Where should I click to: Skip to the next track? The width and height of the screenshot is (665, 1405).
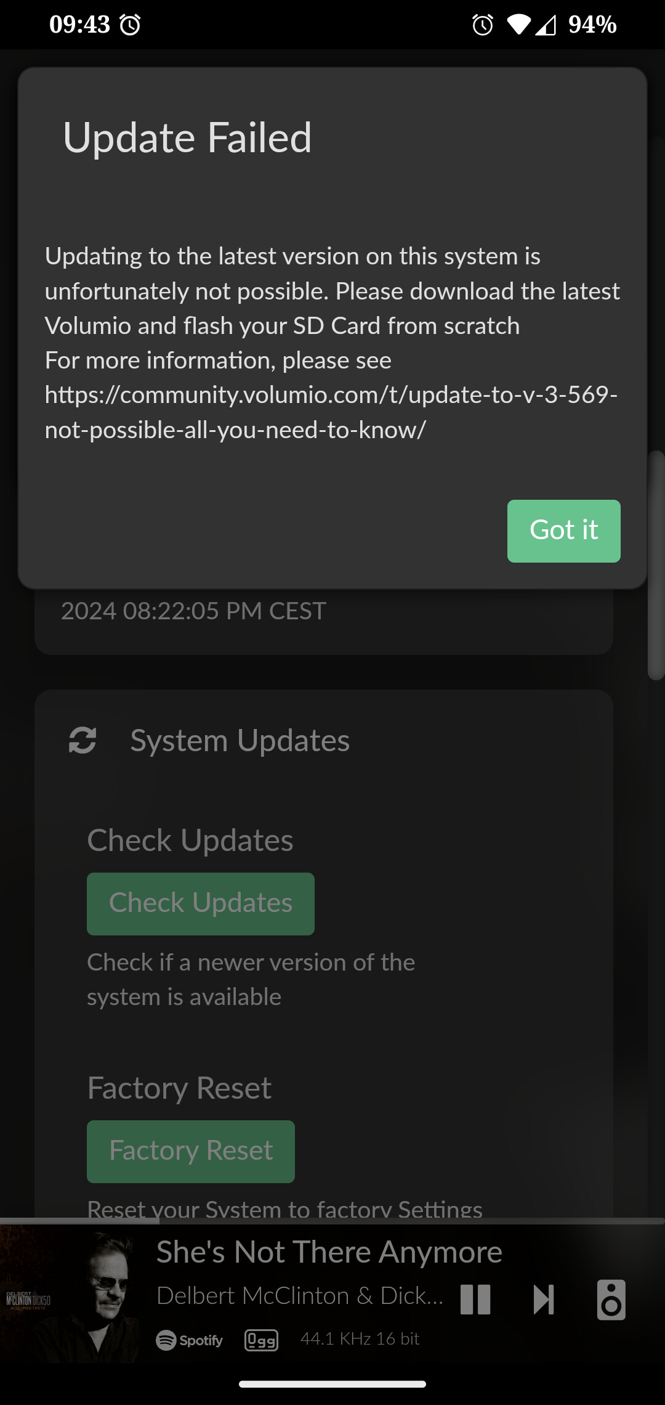(544, 1300)
